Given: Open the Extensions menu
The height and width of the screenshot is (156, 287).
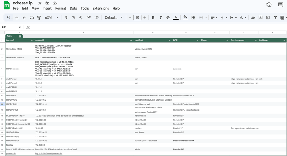Looking at the screenshot, I should (101, 9).
